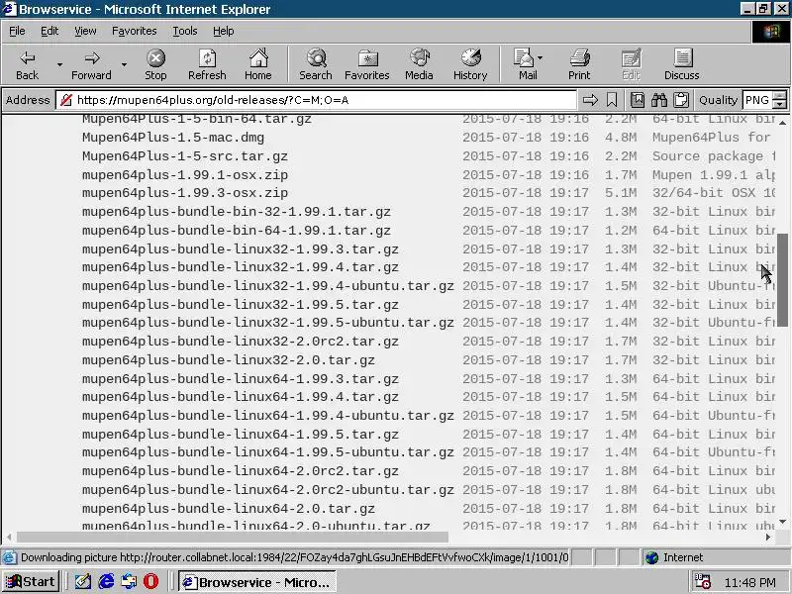Open mupen64plus-bundle-linux32-2.0rc2.tar.gz link
Viewport: 792px width, 594px height.
tap(241, 342)
